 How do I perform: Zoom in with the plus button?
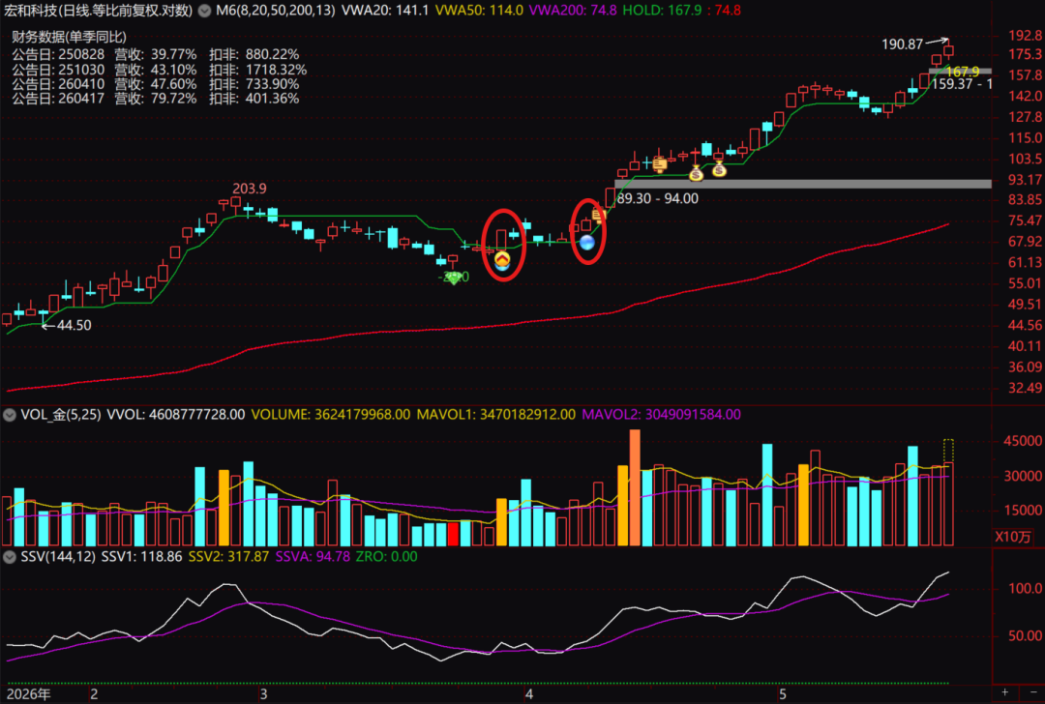1005,693
